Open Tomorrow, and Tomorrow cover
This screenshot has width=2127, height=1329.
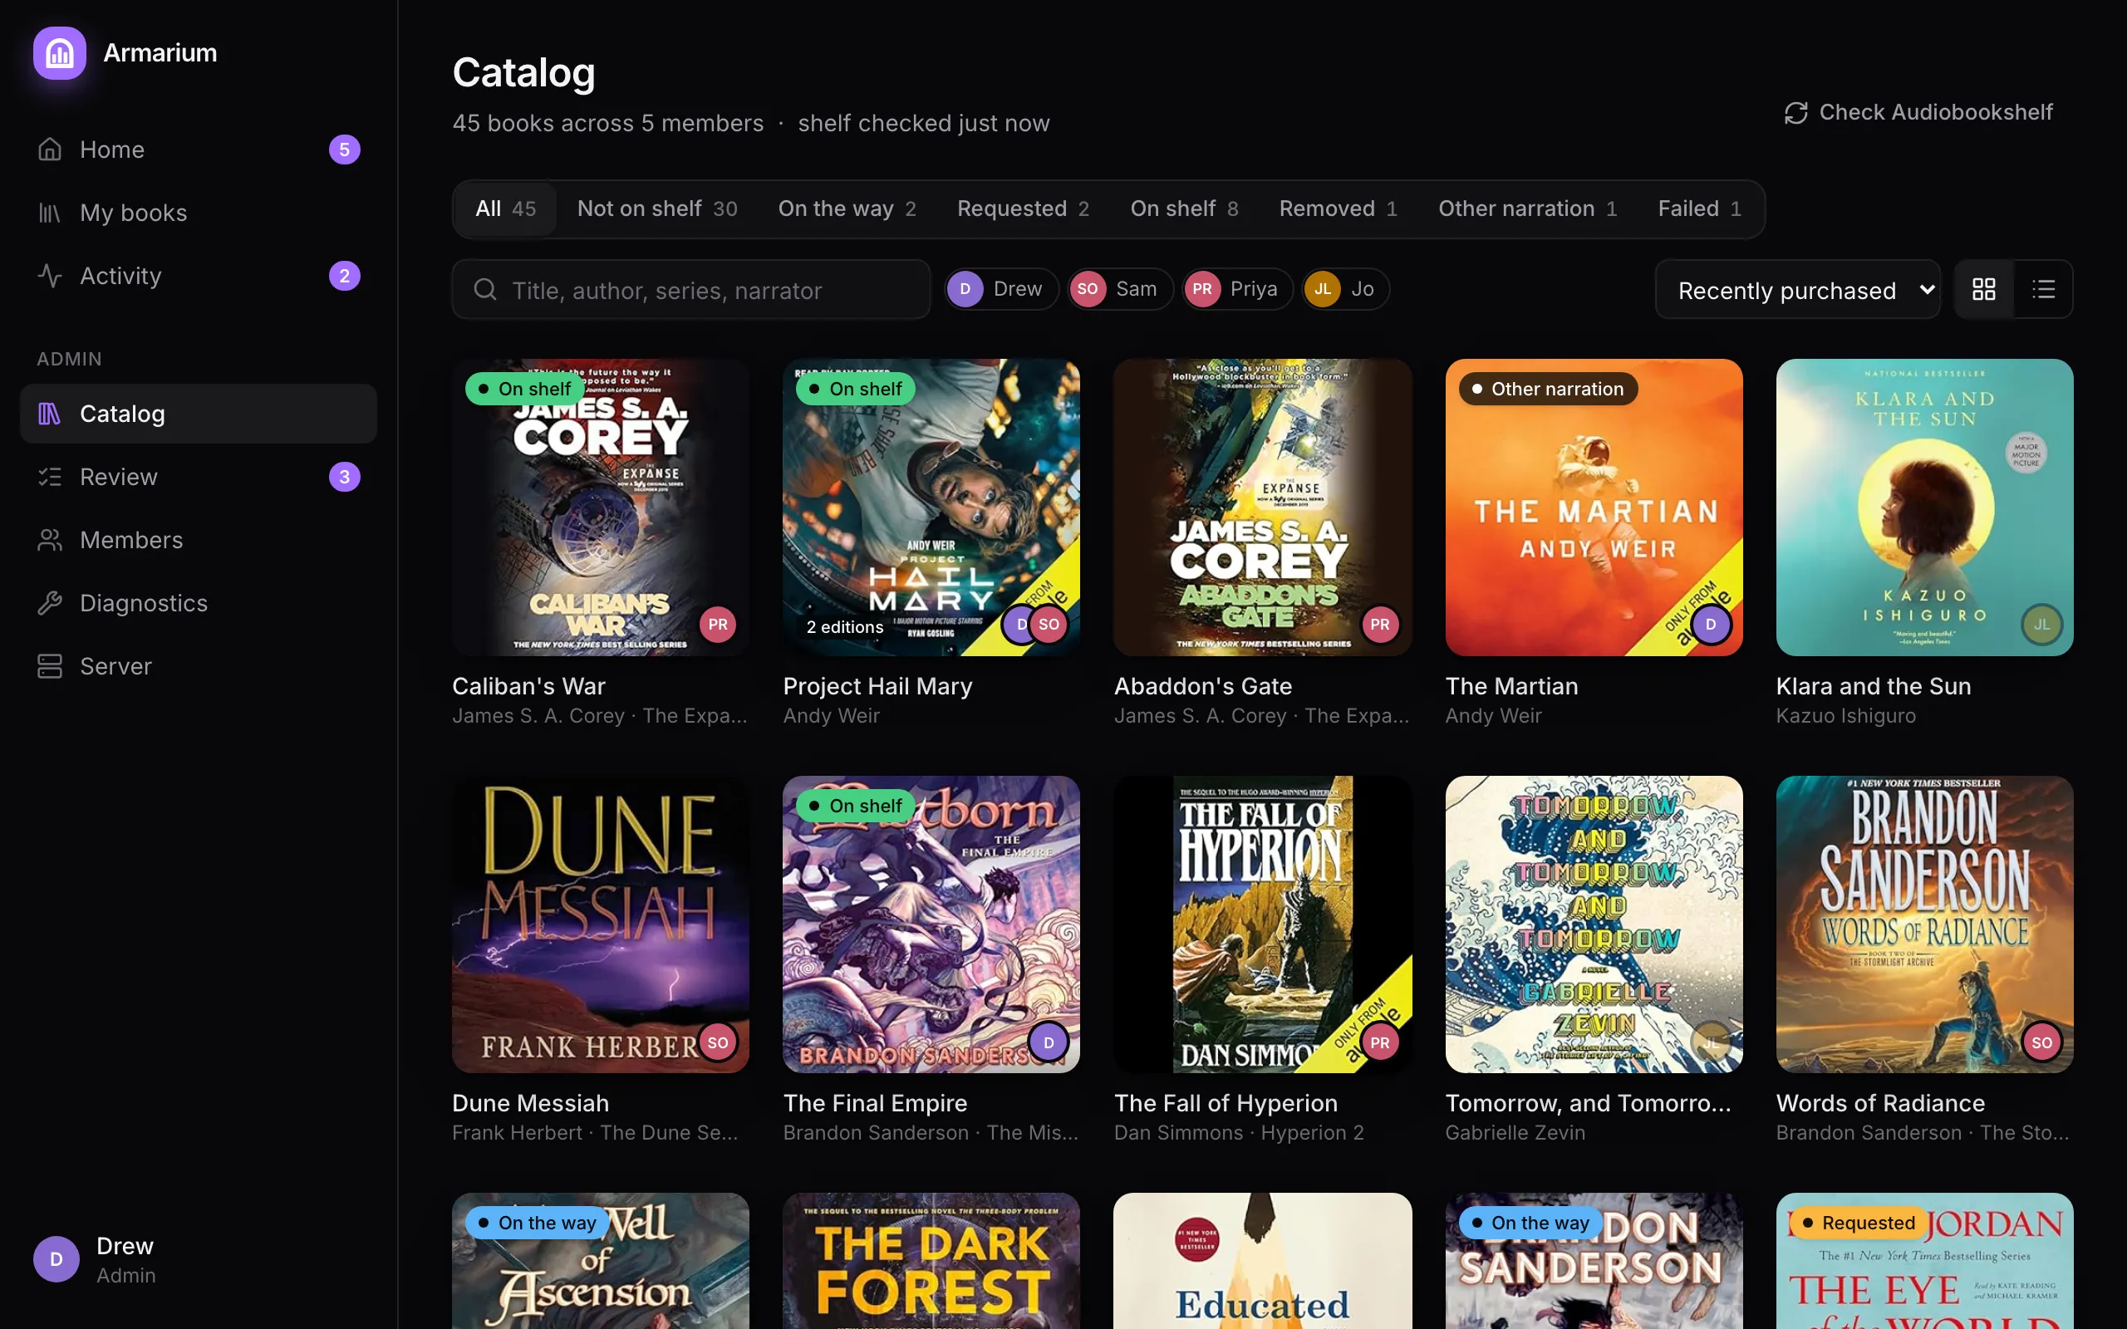[1594, 924]
